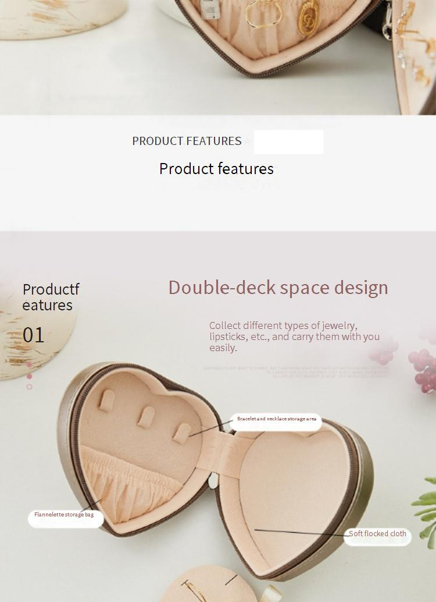
Task: Click the "Product features" subtitle text
Action: 216,169
